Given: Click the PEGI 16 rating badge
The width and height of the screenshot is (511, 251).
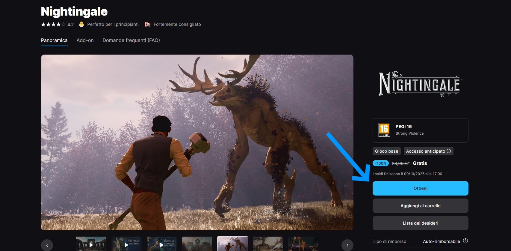Looking at the screenshot, I should (x=384, y=130).
